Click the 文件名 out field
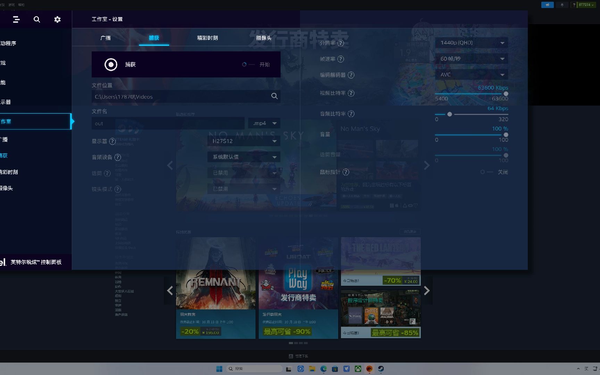The width and height of the screenshot is (600, 375). tap(168, 123)
